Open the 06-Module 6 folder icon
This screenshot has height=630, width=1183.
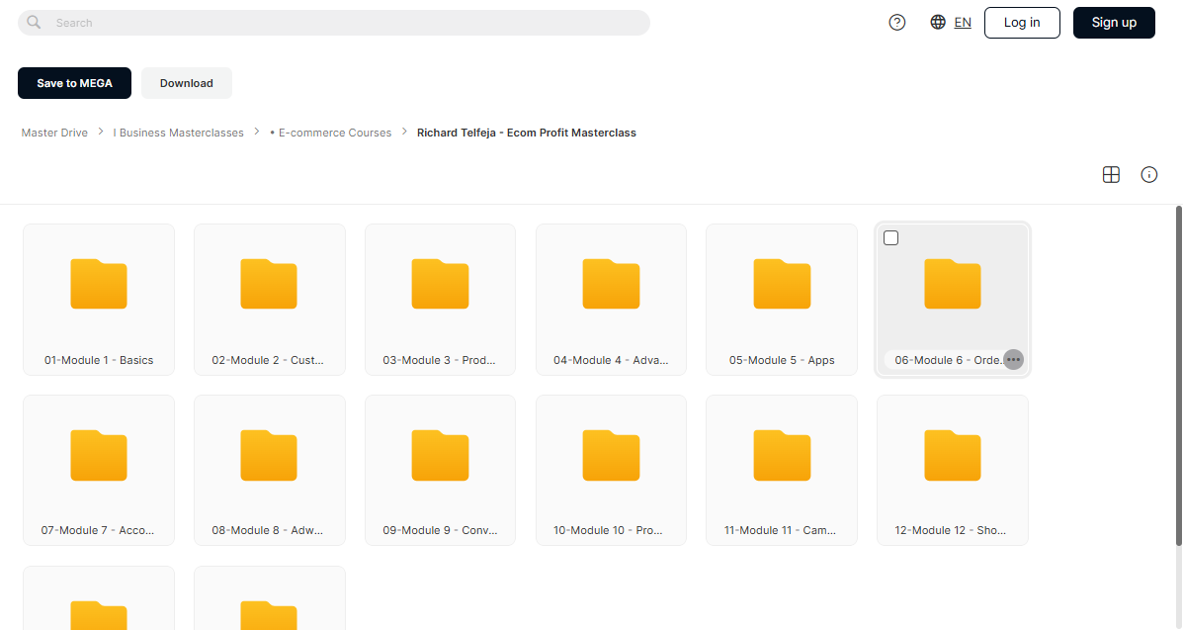(x=953, y=284)
